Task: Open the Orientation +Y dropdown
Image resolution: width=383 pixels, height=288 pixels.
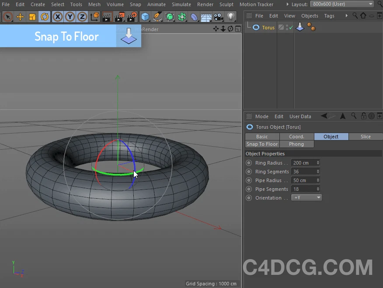Action: tap(306, 197)
